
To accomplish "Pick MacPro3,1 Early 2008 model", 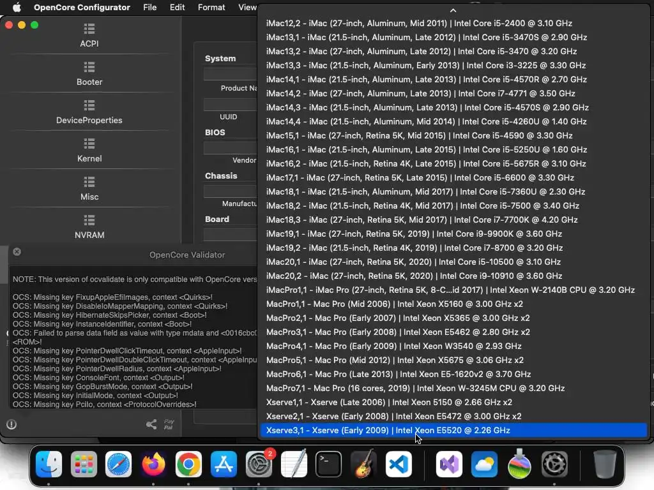I will tap(453, 332).
